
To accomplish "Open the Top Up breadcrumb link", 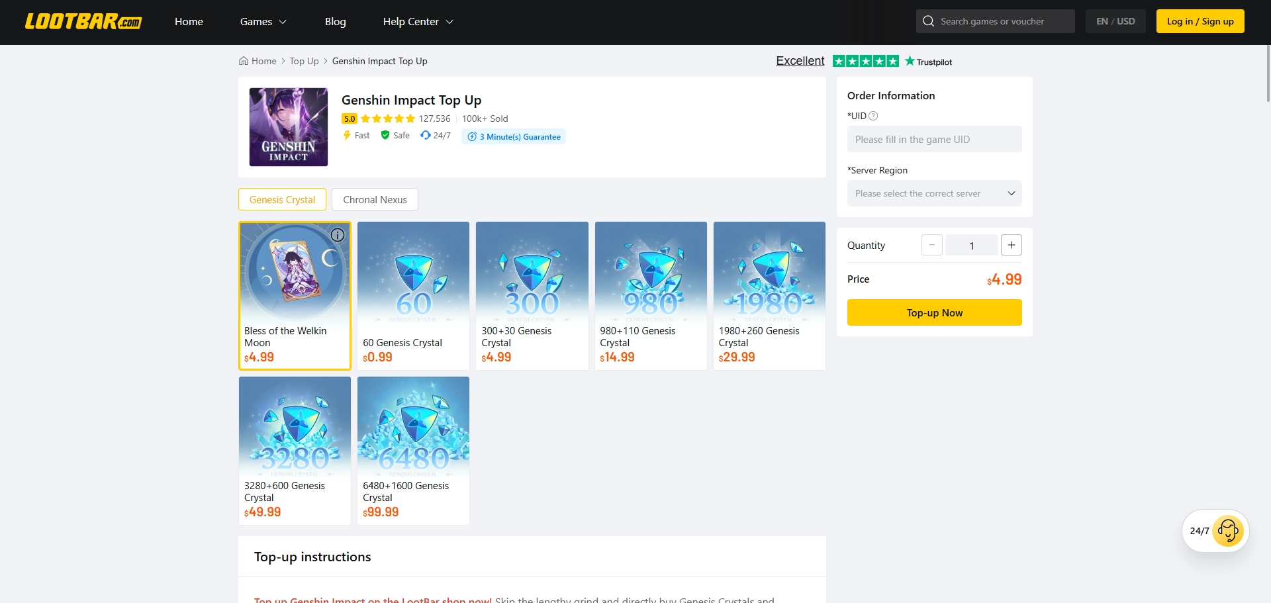I will [304, 61].
